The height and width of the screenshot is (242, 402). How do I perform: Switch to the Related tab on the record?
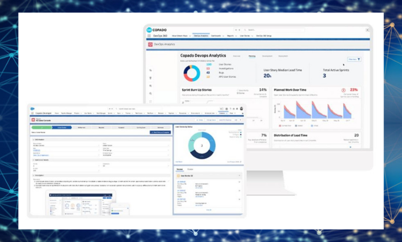click(180, 169)
